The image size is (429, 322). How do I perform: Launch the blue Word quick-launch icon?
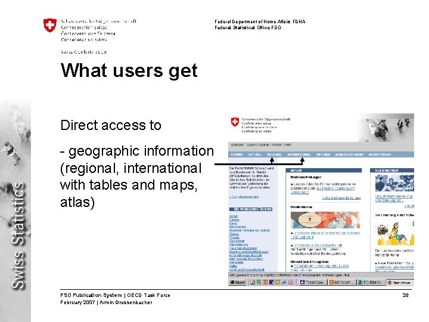click(x=272, y=282)
